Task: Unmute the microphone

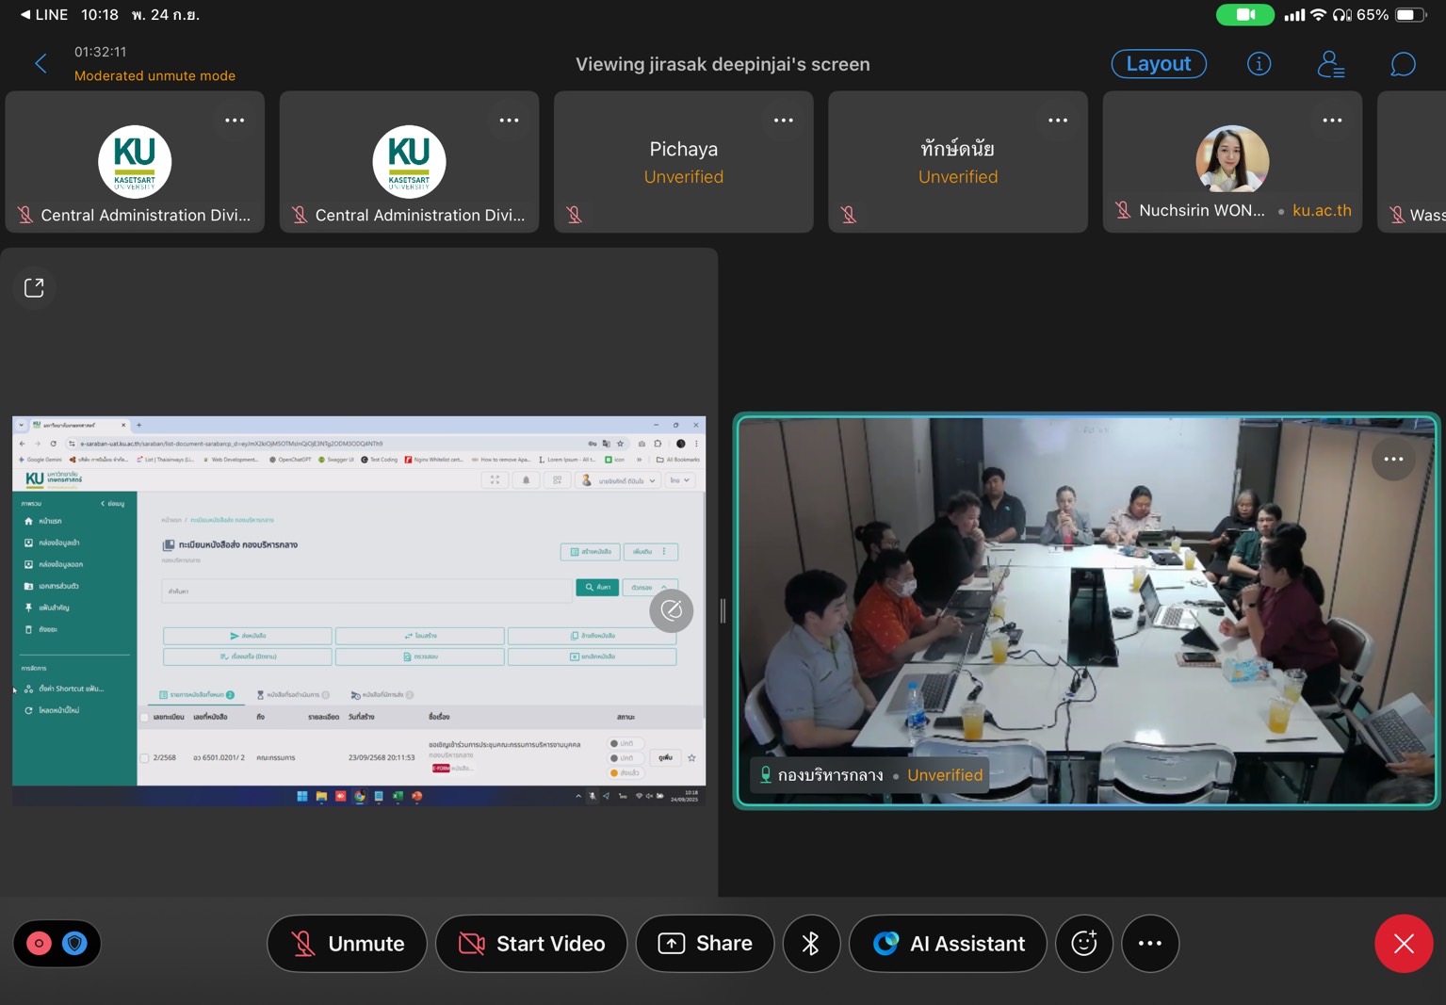Action: coord(347,943)
